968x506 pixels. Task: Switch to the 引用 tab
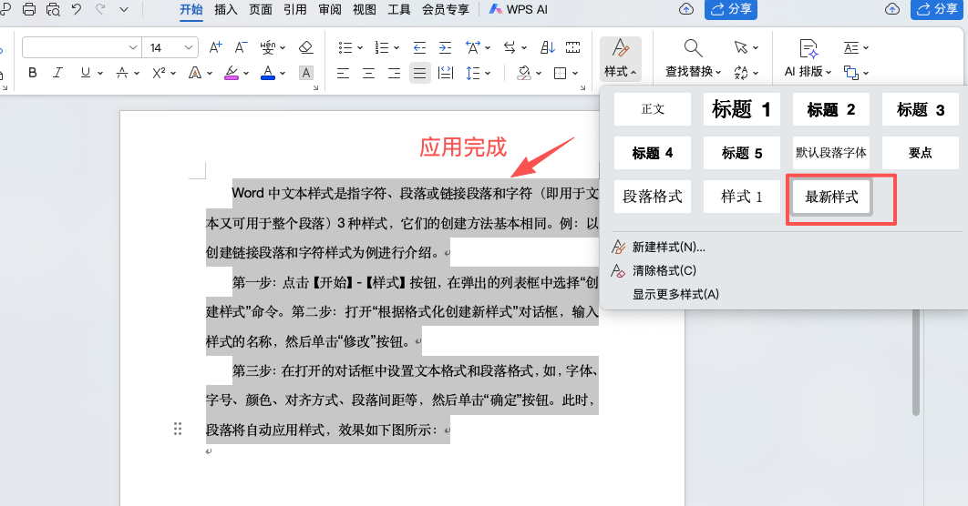tap(295, 9)
